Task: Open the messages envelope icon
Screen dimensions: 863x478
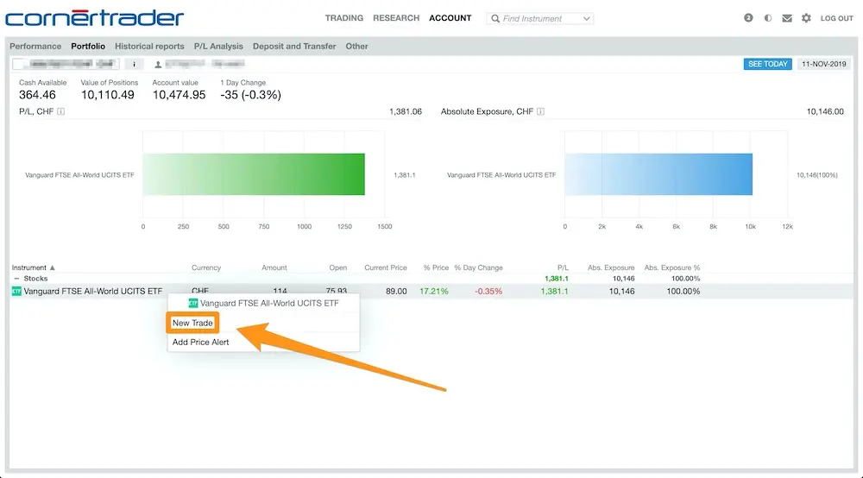Action: (x=787, y=18)
